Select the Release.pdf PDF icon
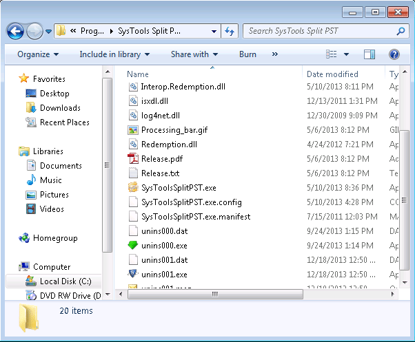 click(133, 159)
